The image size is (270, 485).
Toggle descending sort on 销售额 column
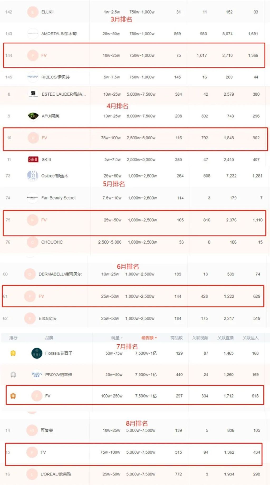coord(148,337)
